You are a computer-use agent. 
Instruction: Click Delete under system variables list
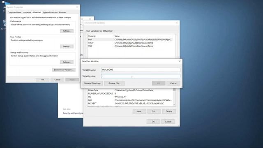click(x=169, y=111)
